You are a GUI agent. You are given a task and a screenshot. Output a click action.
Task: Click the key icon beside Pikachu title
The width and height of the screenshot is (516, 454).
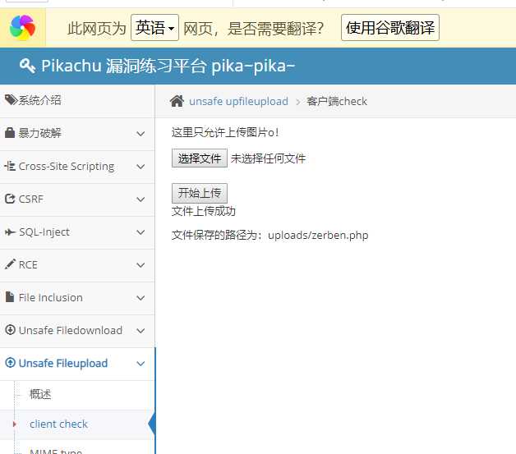pos(27,66)
